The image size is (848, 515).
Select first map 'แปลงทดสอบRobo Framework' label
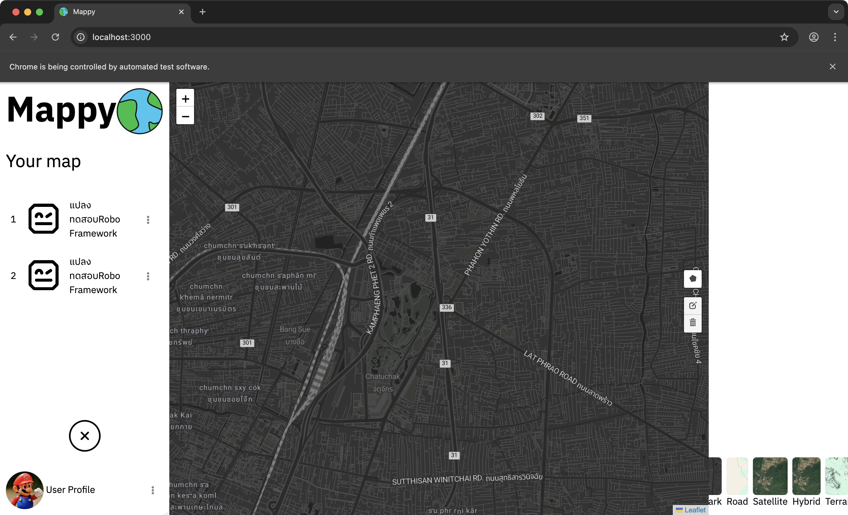click(95, 219)
